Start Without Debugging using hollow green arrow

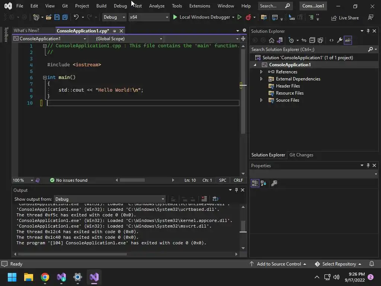[x=239, y=17]
